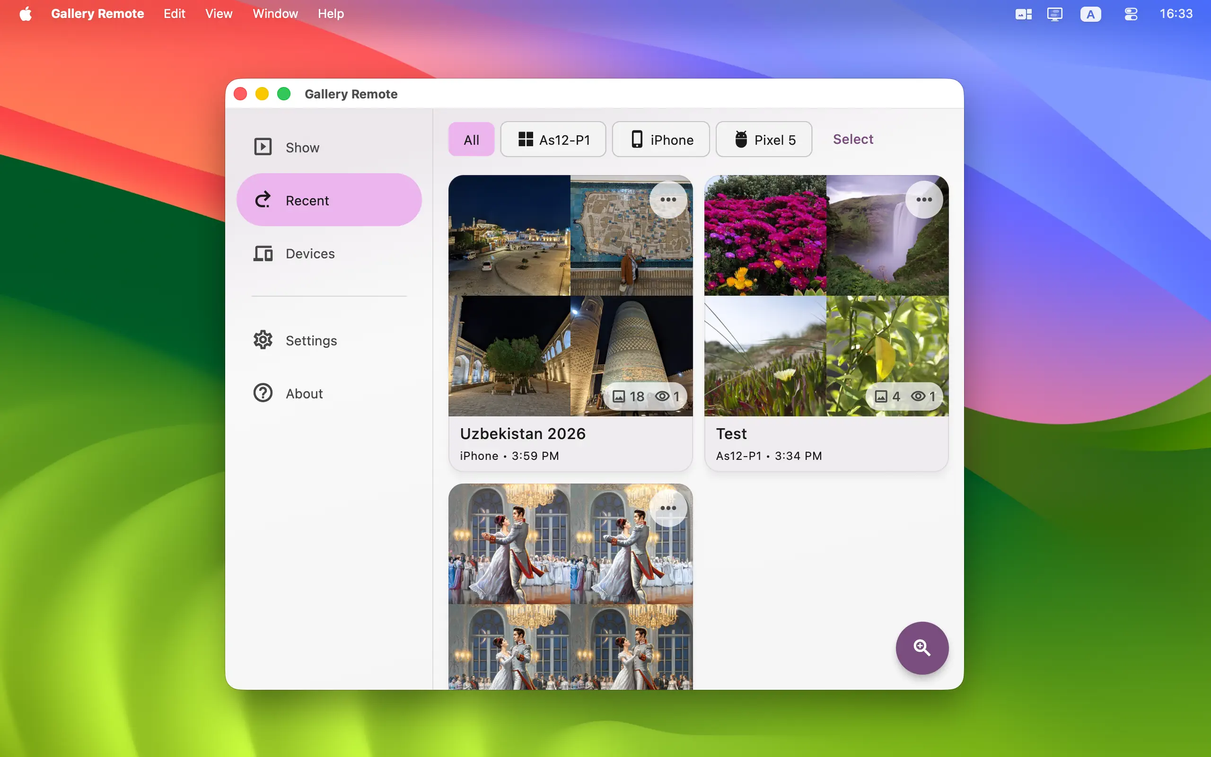1211x757 pixels.
Task: Click the Show play-box icon
Action: 263,147
